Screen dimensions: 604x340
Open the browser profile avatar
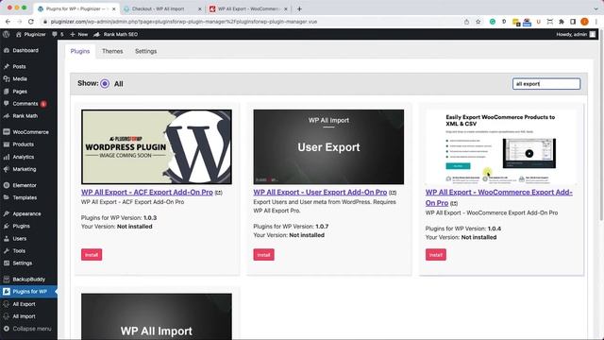click(x=584, y=22)
